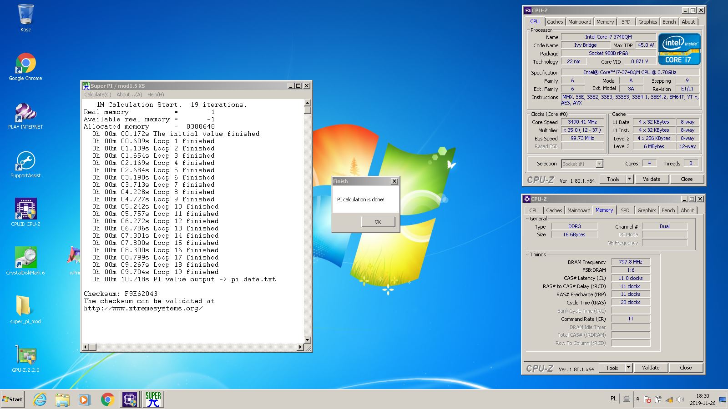Open super_pi_mod folder on desktop

tap(25, 310)
